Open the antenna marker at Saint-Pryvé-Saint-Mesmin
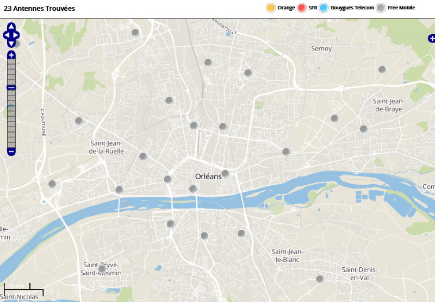Screen dimensions: 435x302 (x=102, y=269)
